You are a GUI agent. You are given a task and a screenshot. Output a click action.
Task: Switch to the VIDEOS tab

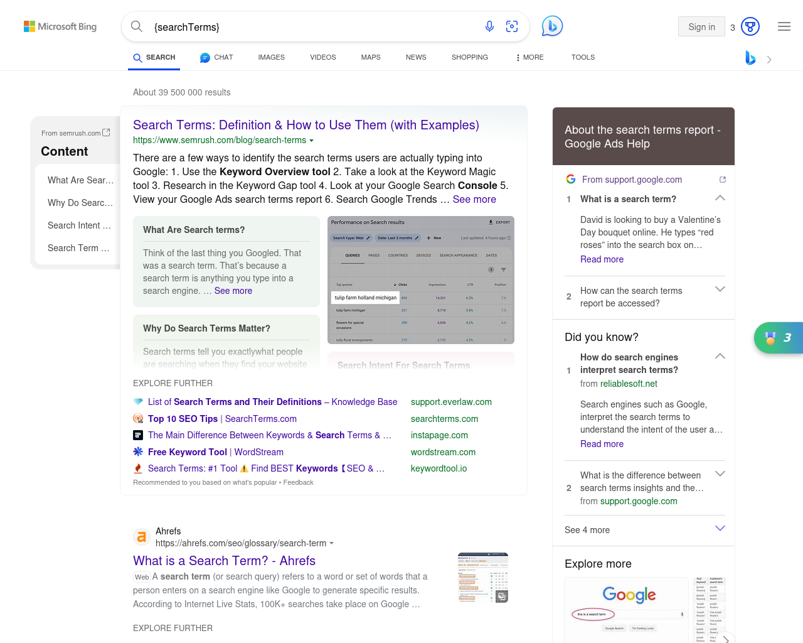tap(322, 57)
